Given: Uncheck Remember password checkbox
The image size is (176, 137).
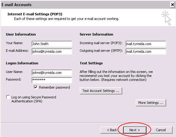Looking at the screenshot, I should 36,87.
